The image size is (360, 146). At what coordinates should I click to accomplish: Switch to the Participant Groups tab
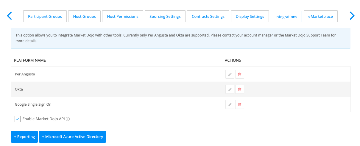[45, 16]
